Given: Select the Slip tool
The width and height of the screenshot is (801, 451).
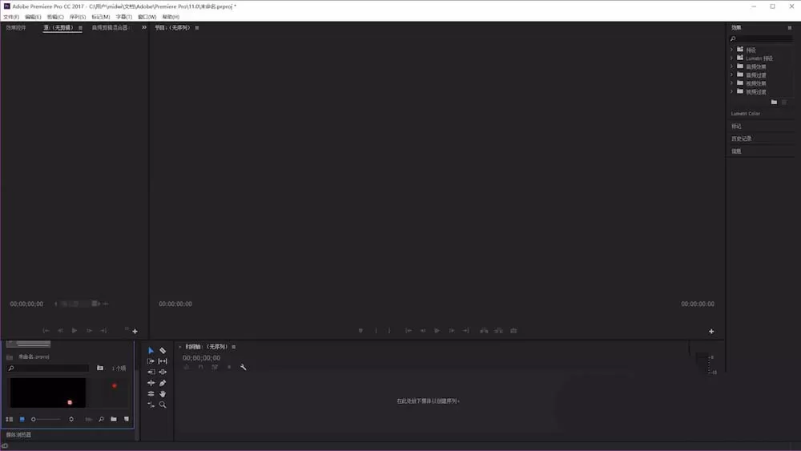Looking at the screenshot, I should [x=163, y=361].
